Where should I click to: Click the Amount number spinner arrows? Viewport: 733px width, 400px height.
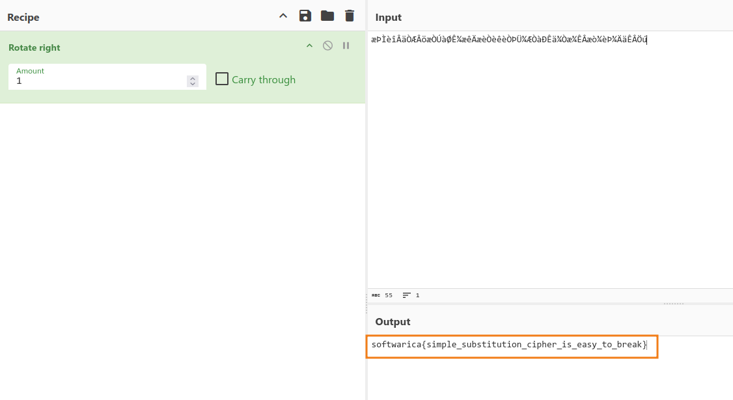193,81
